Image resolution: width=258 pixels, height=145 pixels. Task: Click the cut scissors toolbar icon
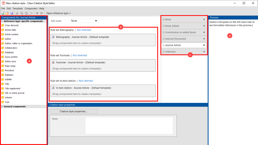17,13
